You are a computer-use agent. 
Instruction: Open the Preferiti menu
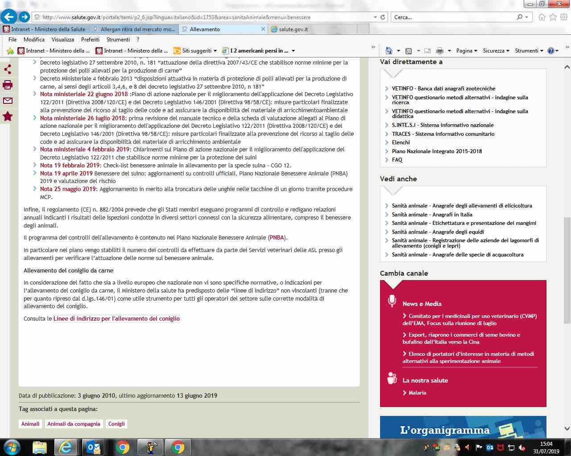(x=90, y=39)
